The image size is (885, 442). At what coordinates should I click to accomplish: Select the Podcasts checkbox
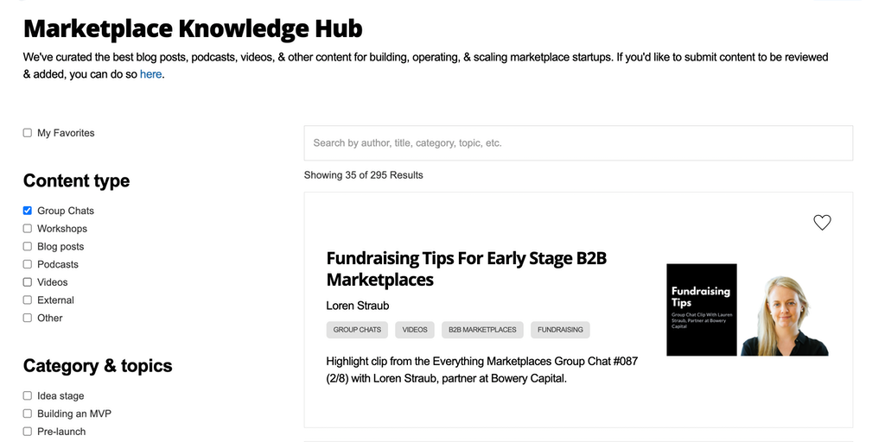pyautogui.click(x=28, y=264)
